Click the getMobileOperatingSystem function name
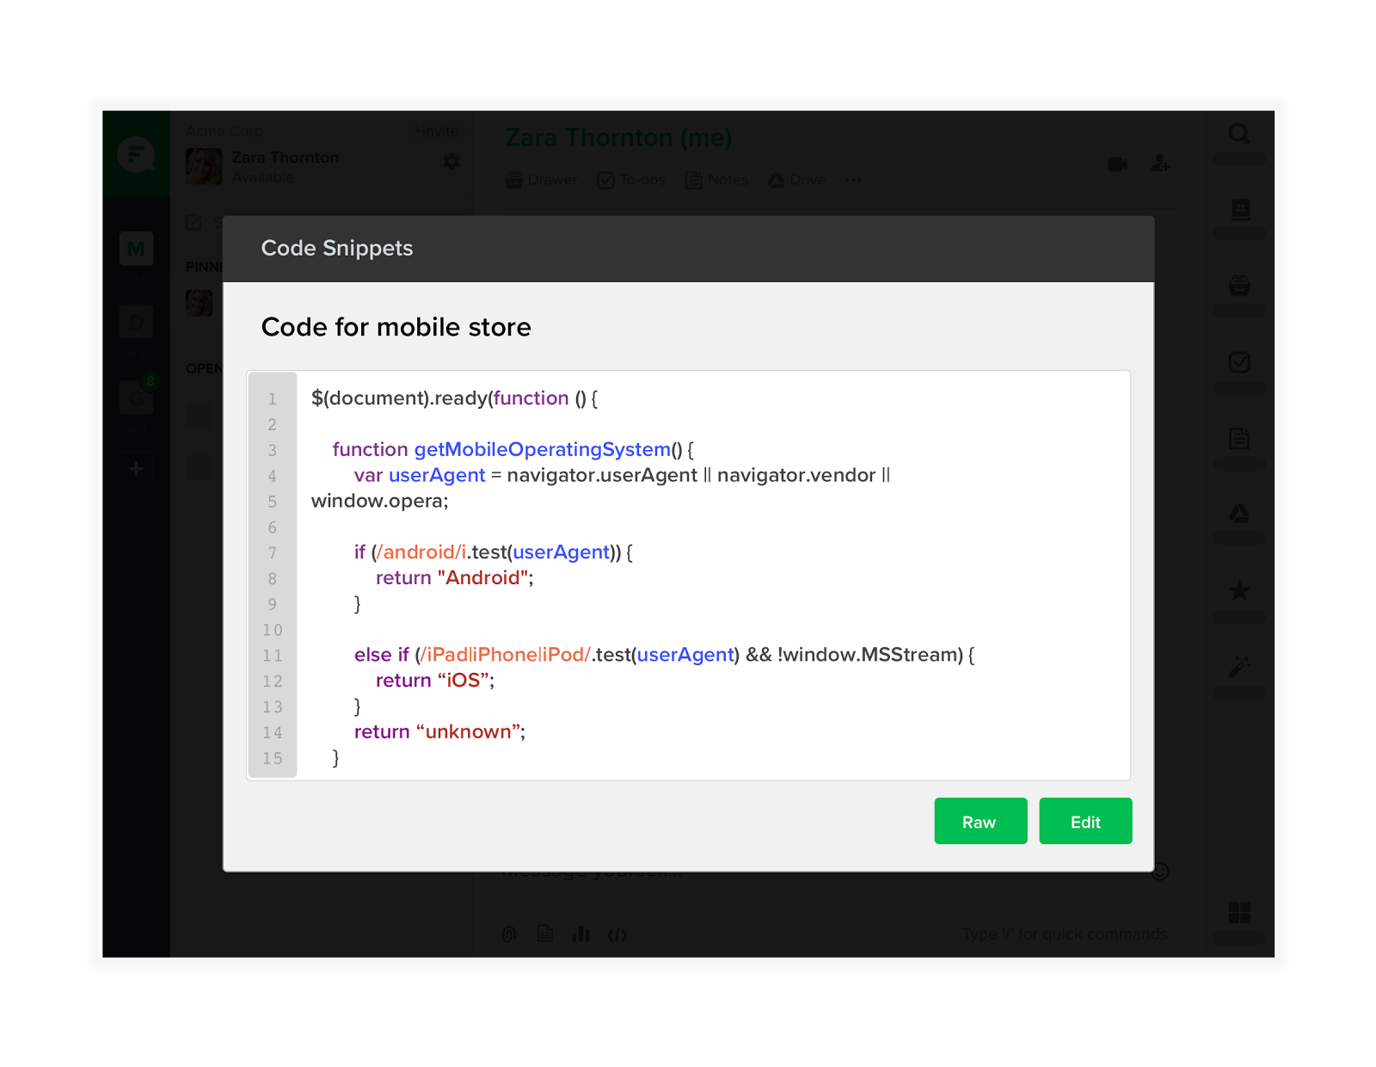Viewport: 1376px width, 1067px height. click(x=543, y=449)
